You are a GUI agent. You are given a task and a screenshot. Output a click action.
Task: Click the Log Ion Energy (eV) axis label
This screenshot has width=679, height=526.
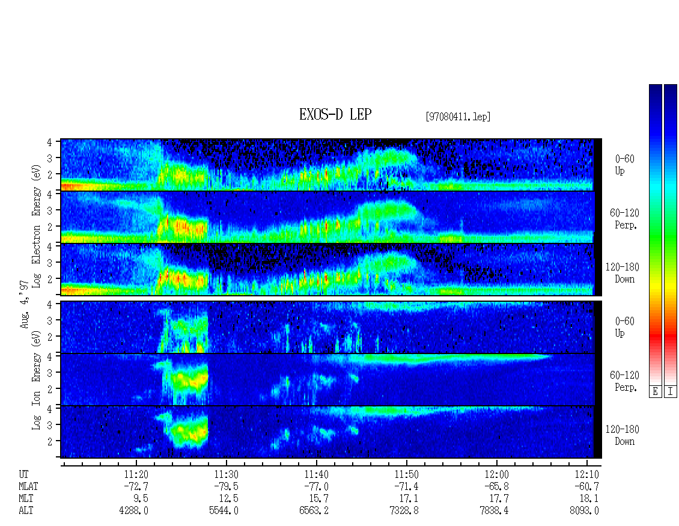click(x=36, y=381)
